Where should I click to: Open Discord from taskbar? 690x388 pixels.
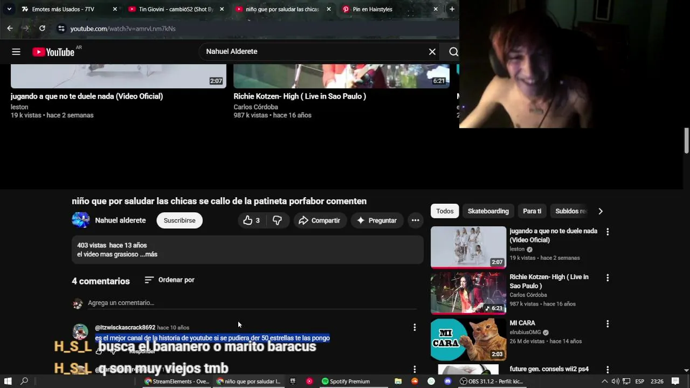coord(447,382)
